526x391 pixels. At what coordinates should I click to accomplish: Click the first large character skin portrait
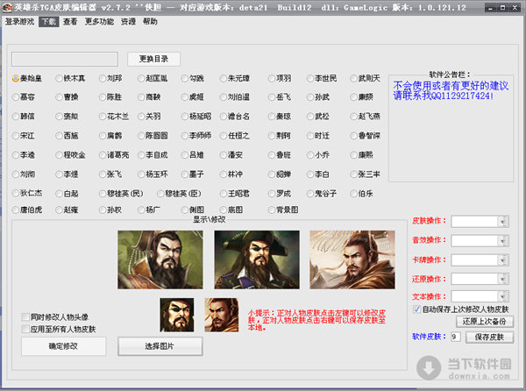coord(151,260)
